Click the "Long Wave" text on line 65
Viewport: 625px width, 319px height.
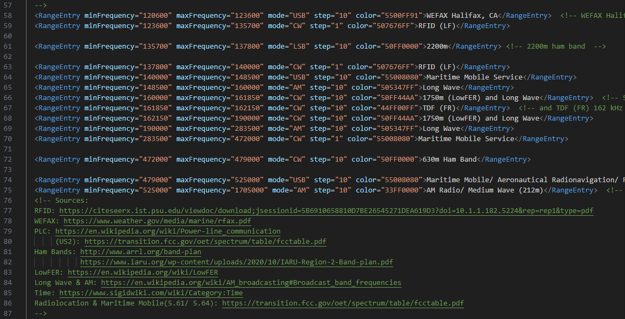(441, 88)
